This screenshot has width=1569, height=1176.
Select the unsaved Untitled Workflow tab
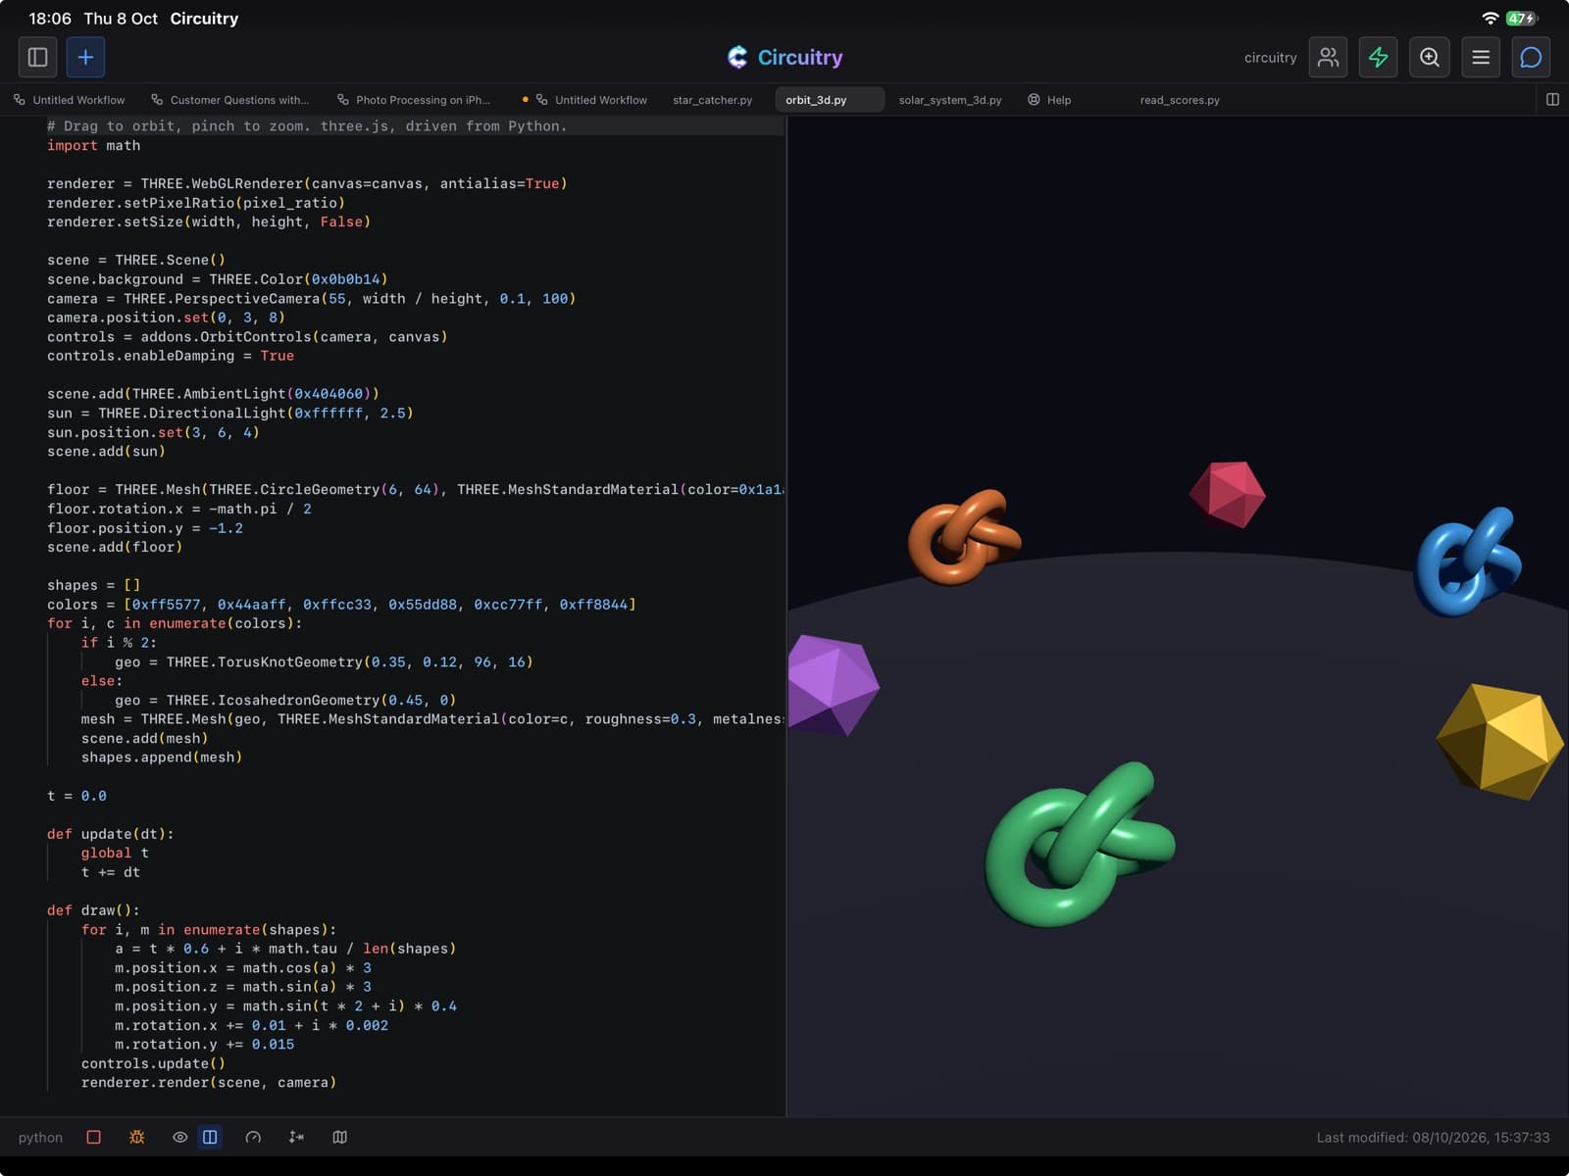585,100
